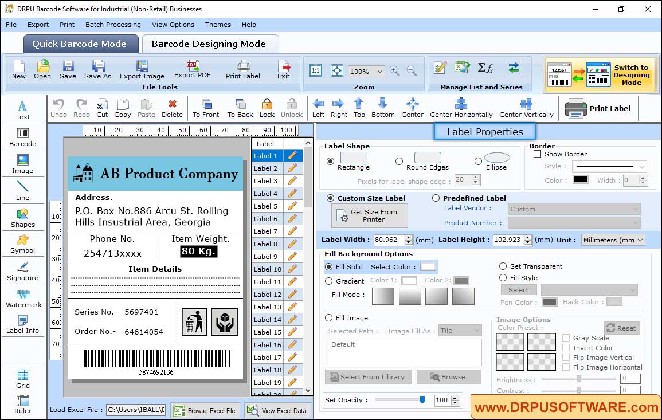Open the Label Vendor dropdown
The width and height of the screenshot is (662, 420).
coord(574,209)
